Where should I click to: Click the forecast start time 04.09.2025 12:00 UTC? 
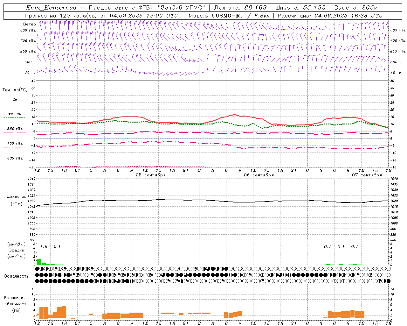pos(144,16)
